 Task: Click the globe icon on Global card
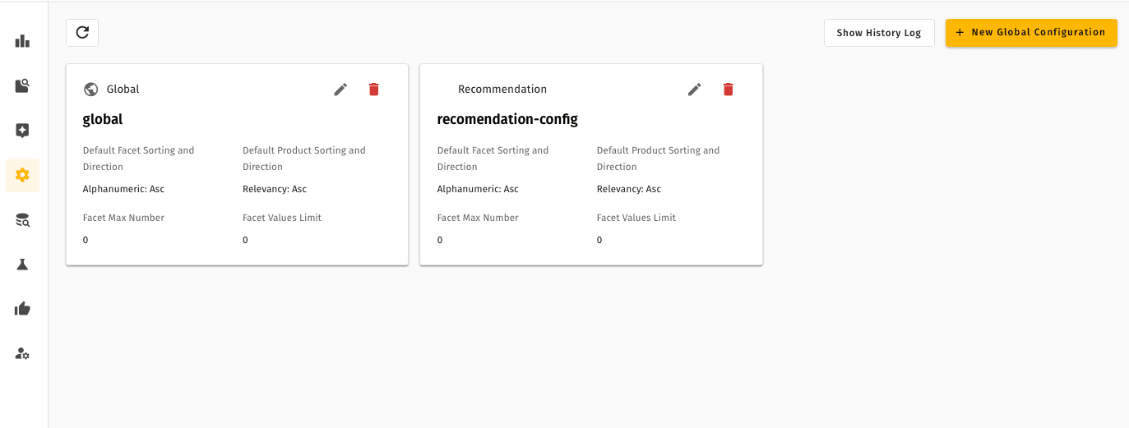pyautogui.click(x=91, y=90)
